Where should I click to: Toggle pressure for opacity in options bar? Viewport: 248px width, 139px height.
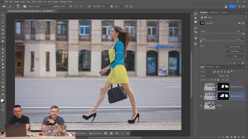point(71,7)
